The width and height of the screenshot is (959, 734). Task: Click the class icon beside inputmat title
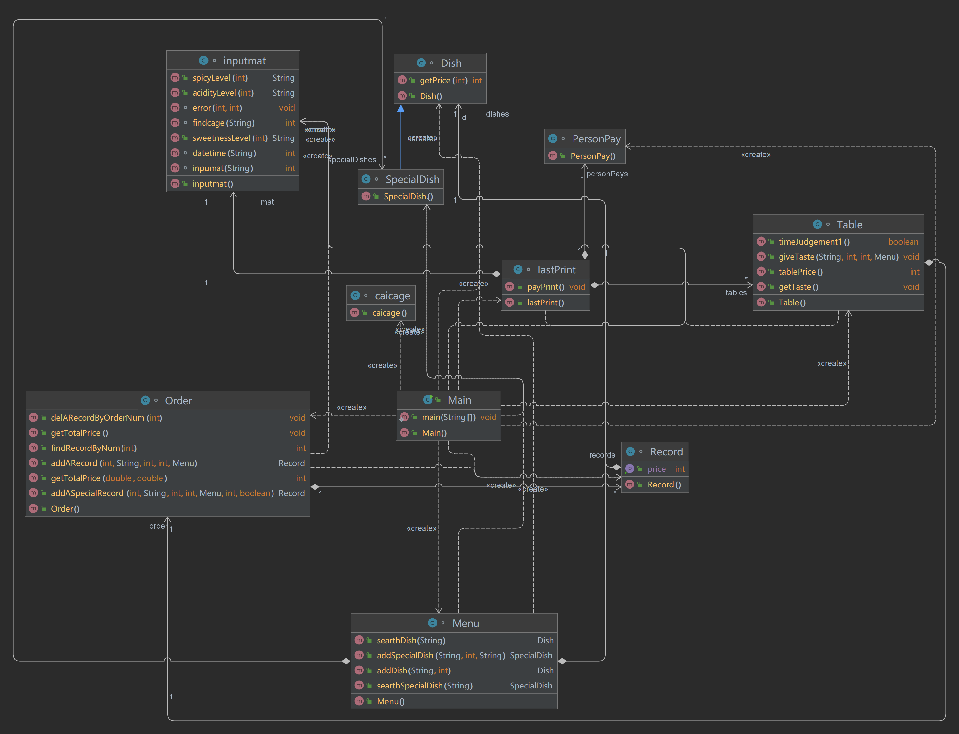[x=203, y=60]
